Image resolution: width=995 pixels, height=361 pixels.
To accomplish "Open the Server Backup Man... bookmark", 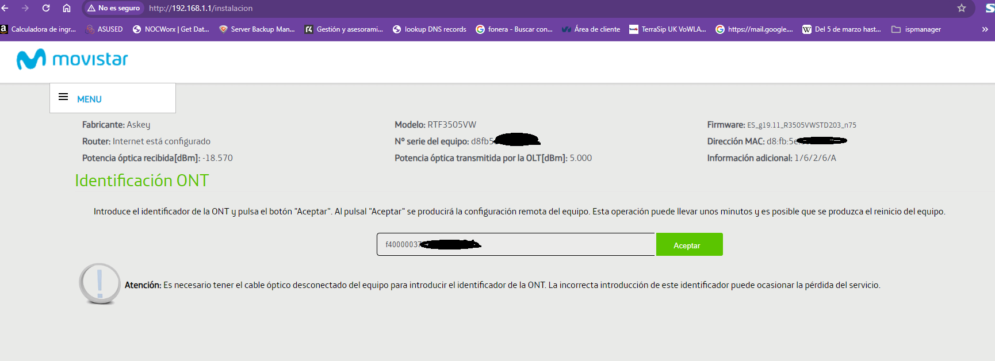I will click(x=257, y=29).
